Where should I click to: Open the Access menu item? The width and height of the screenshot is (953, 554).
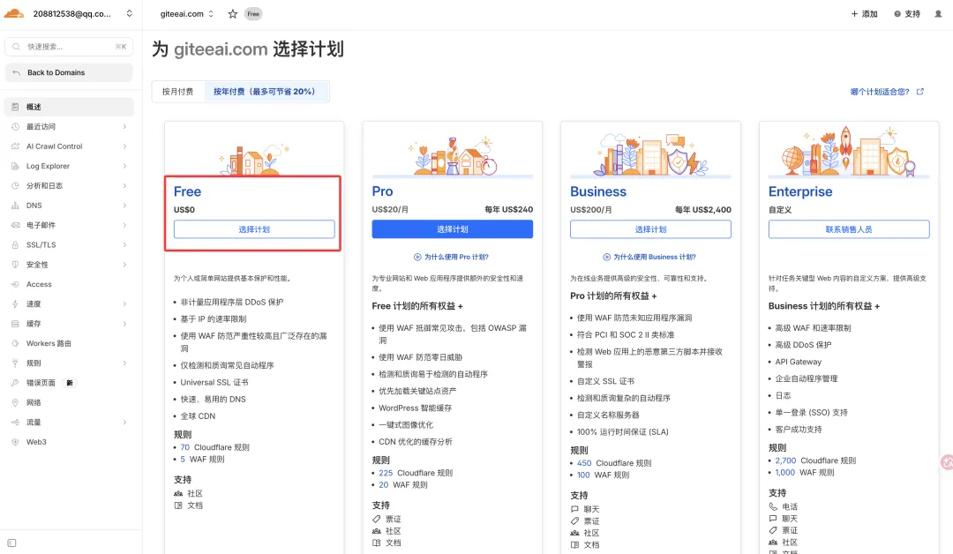pyautogui.click(x=69, y=284)
